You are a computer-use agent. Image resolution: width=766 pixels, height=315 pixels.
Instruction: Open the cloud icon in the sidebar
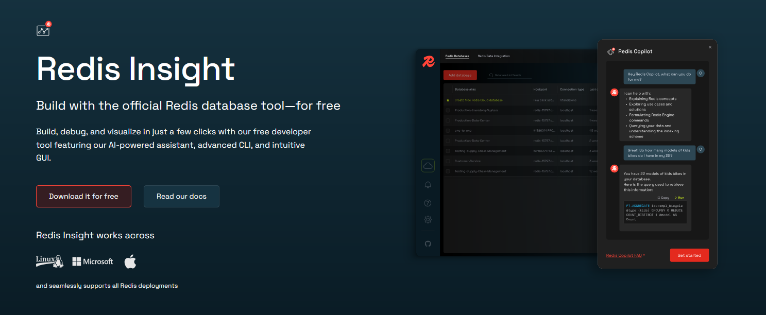(x=428, y=166)
